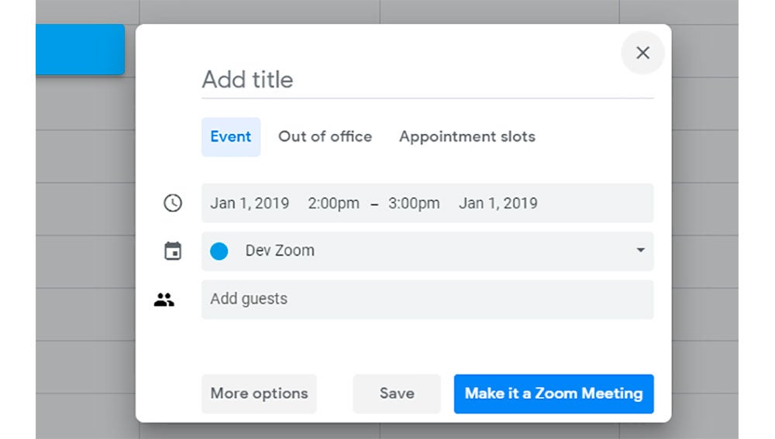Click the Add title field
The width and height of the screenshot is (775, 439).
(x=427, y=80)
